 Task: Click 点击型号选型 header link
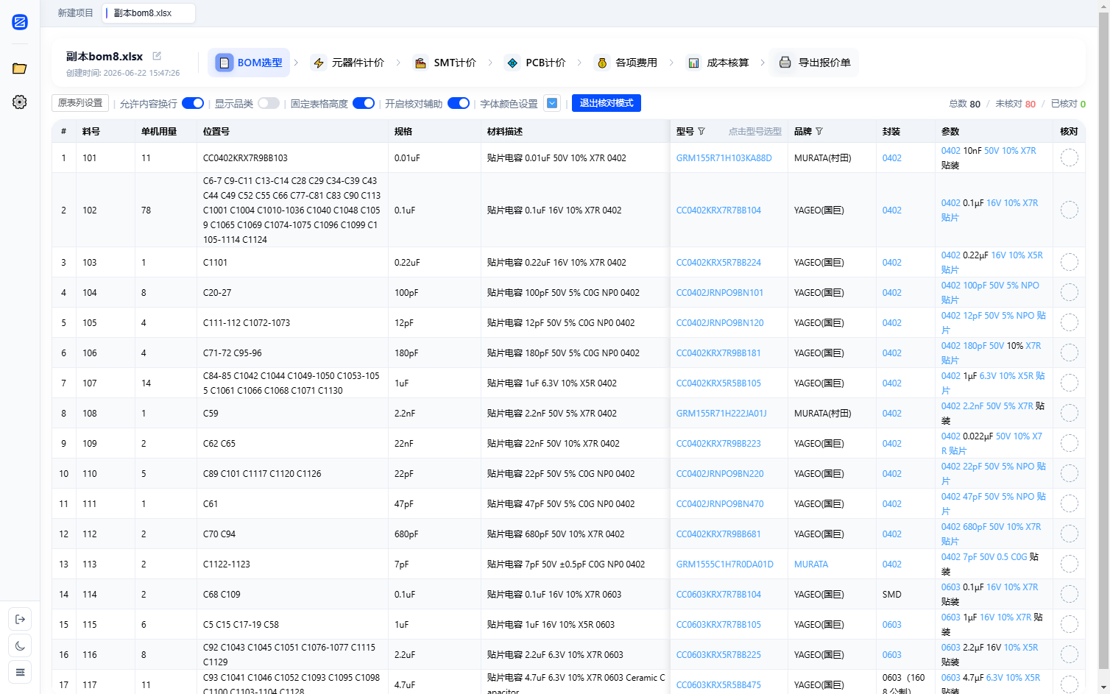(755, 131)
